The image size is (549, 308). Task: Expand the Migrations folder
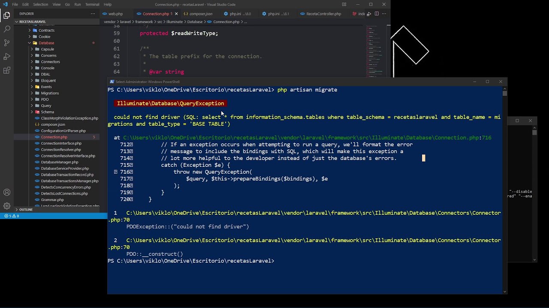[50, 93]
